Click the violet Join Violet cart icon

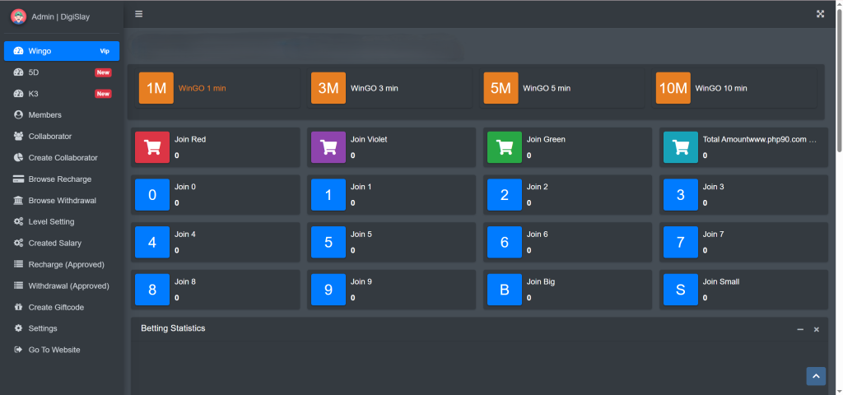coord(328,147)
